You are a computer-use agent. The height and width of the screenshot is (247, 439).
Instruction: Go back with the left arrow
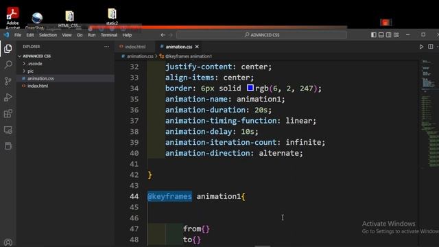pos(163,35)
